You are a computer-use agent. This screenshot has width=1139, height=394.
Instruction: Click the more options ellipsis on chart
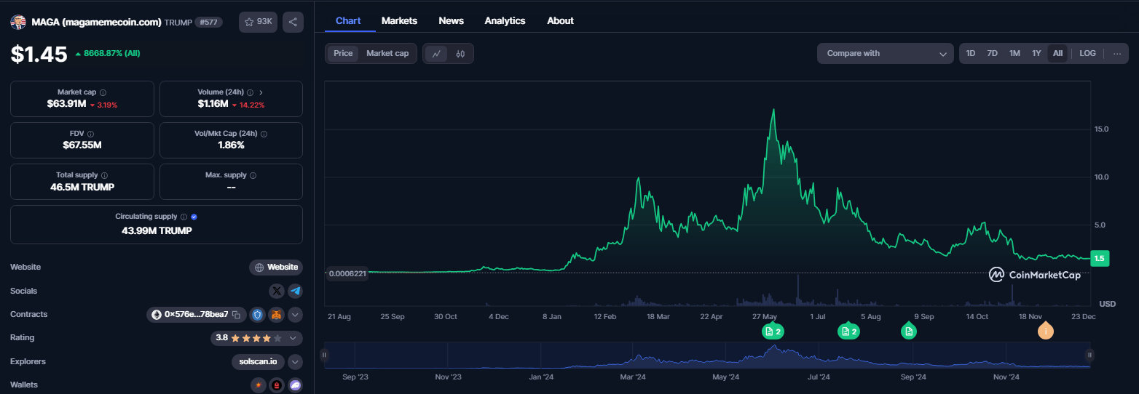coord(1117,53)
